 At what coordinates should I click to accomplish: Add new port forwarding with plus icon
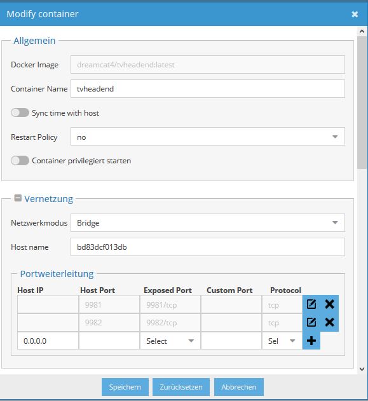311,341
